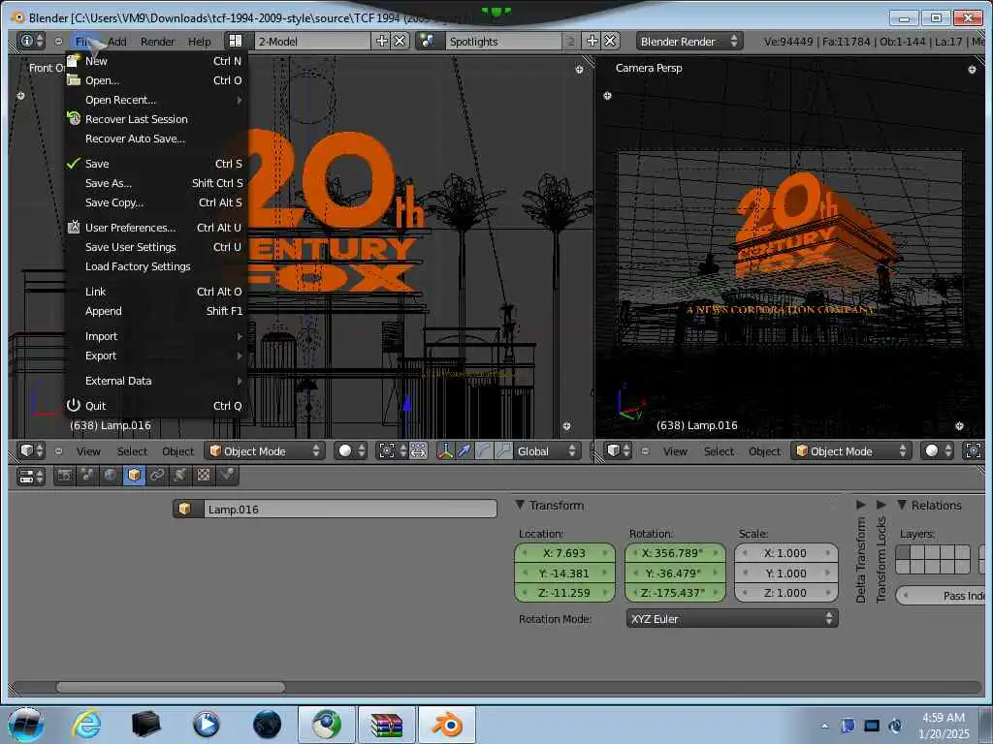Open the Properties editor type selector
The width and height of the screenshot is (993, 744).
click(x=30, y=476)
